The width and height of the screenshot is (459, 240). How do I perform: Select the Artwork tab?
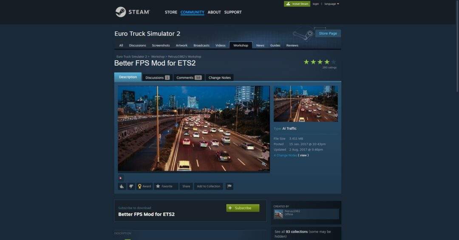181,45
